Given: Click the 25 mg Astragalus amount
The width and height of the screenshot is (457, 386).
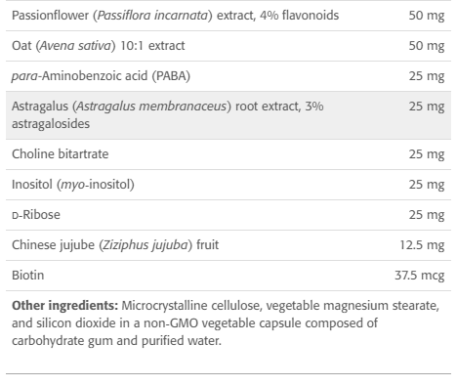Looking at the screenshot, I should click(x=427, y=107).
